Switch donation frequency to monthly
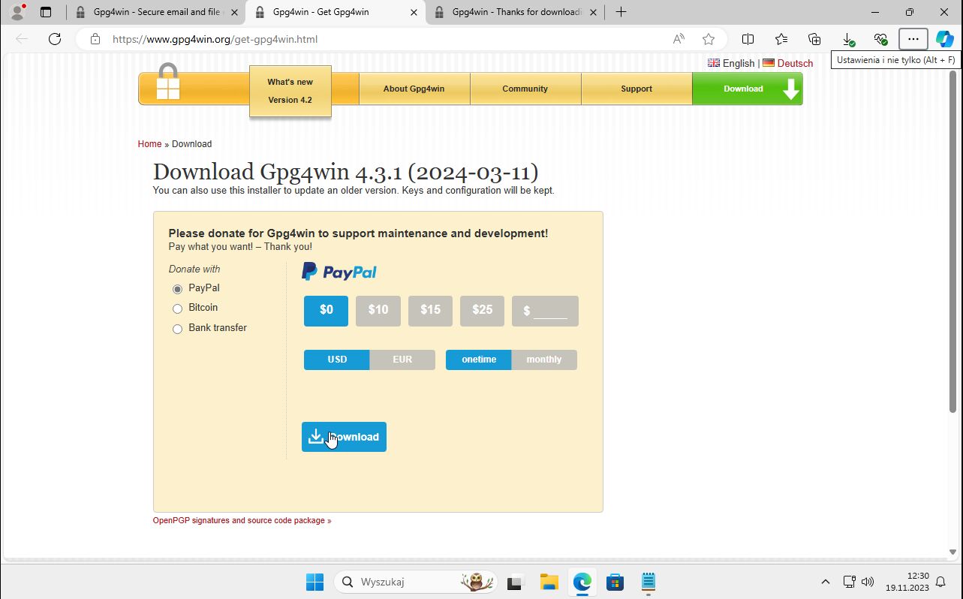 [x=543, y=360]
